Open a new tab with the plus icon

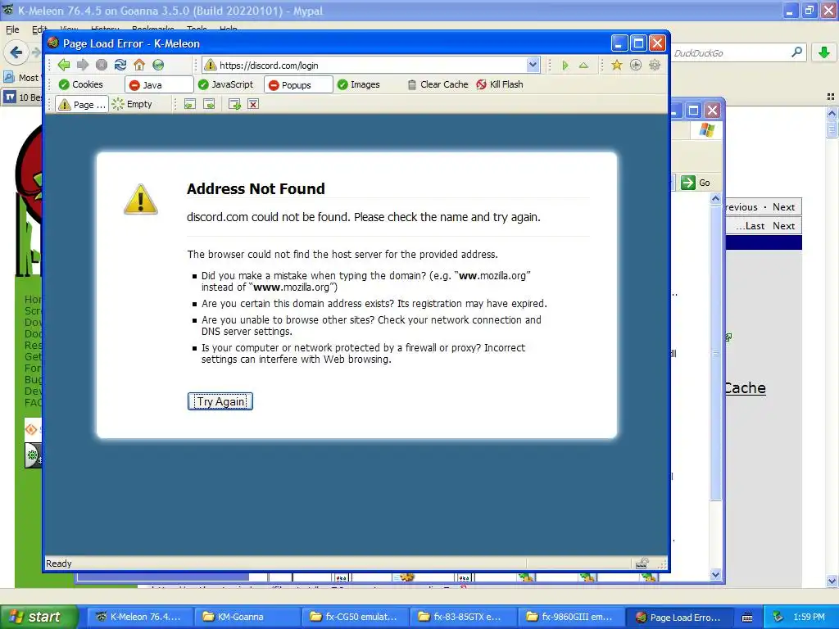tap(234, 104)
